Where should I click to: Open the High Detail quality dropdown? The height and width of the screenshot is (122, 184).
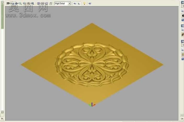click(62, 3)
